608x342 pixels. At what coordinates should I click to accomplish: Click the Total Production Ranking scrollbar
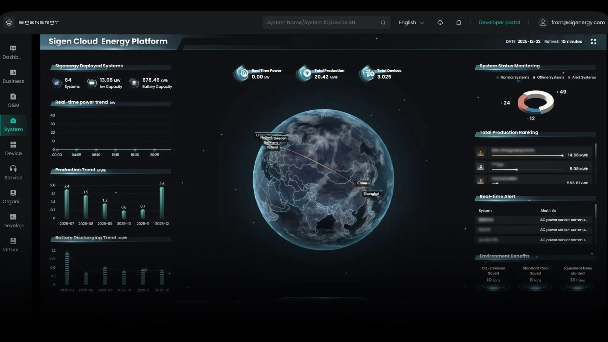(596, 151)
